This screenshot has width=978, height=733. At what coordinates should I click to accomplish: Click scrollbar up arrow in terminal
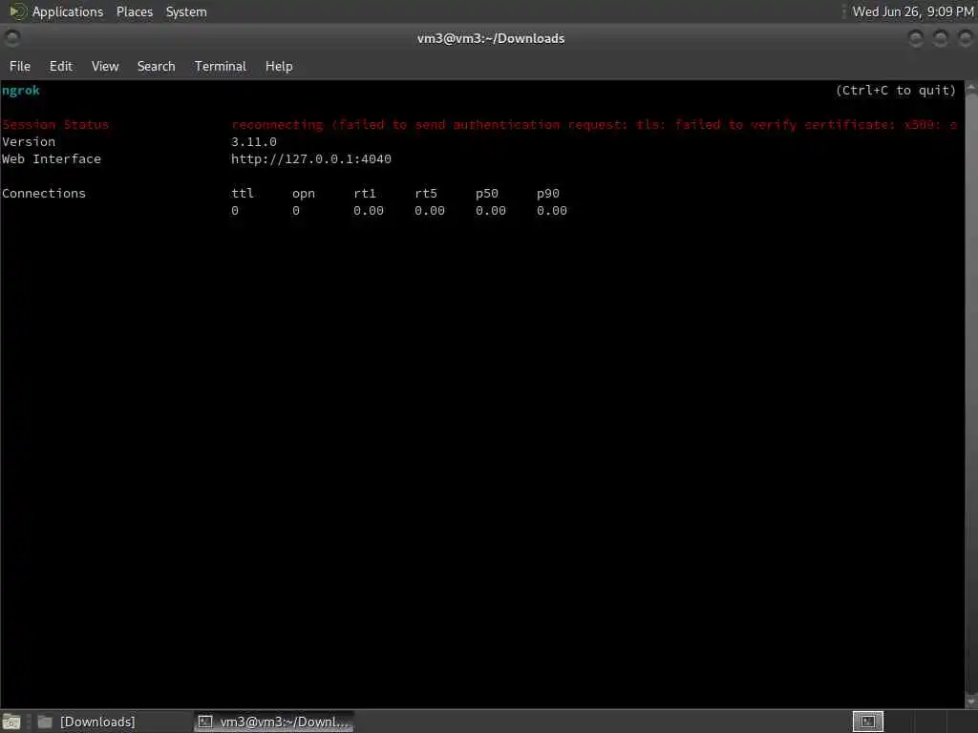971,89
